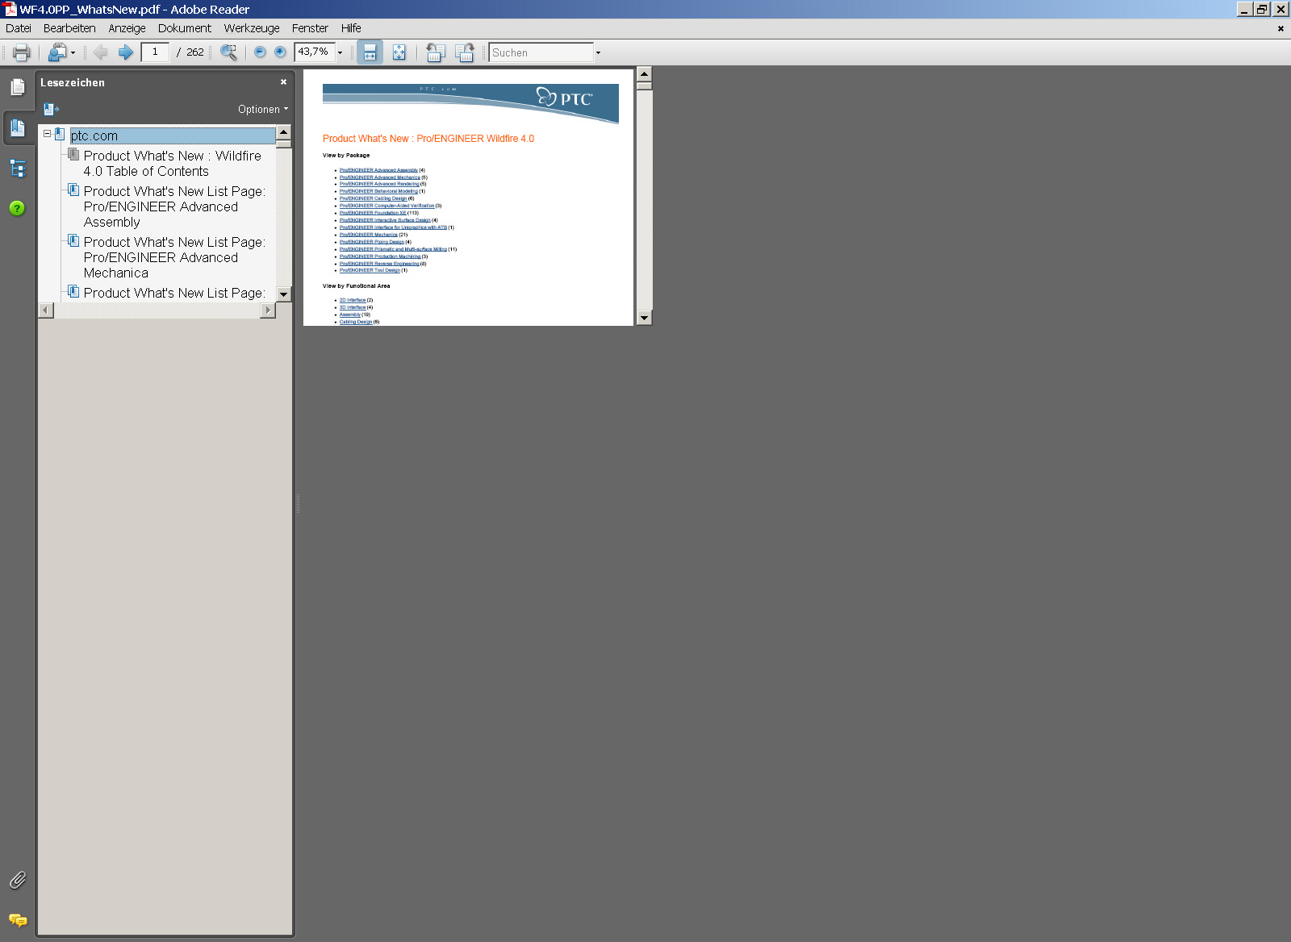1291x942 pixels.
Task: Click Pro/ENGINEER Piping Design link
Action: point(372,242)
